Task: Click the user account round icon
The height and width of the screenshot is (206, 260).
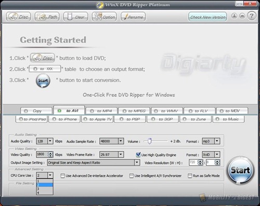Action: coord(235,16)
